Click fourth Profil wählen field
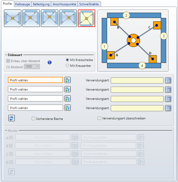This screenshot has height=182, width=178. point(35,108)
